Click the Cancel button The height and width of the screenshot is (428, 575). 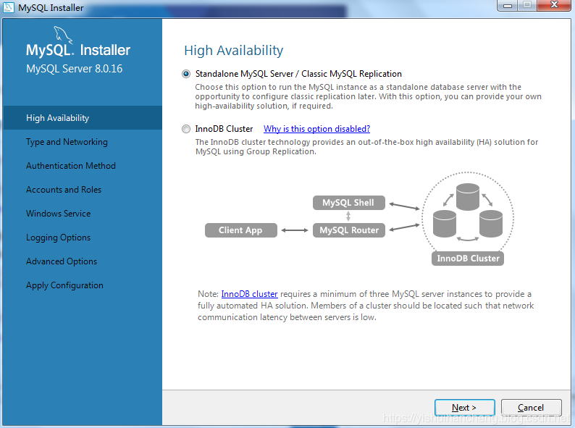pos(531,408)
